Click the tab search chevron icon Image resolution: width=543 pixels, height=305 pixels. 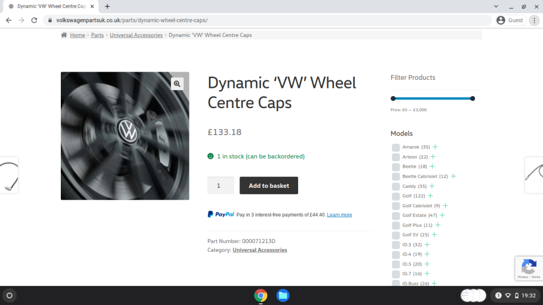pos(496,6)
